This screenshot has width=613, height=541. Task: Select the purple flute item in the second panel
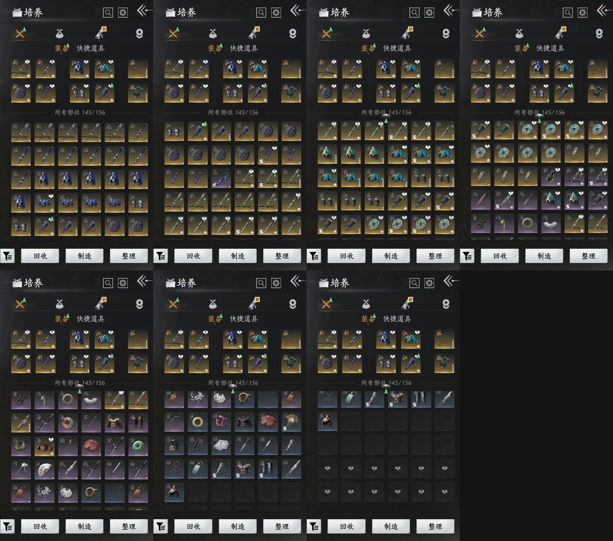point(221,178)
